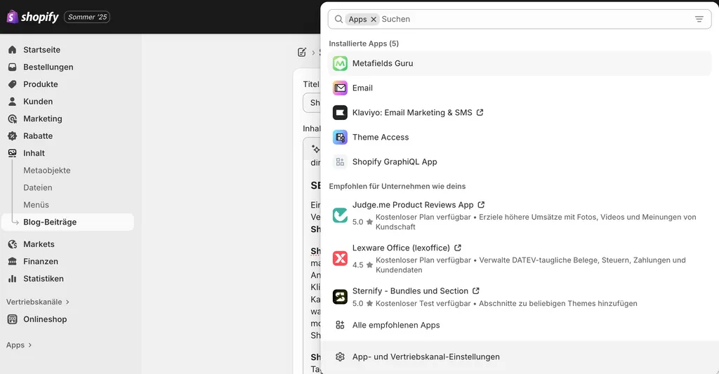
Task: Open the Metafields Guru app icon
Action: click(341, 63)
